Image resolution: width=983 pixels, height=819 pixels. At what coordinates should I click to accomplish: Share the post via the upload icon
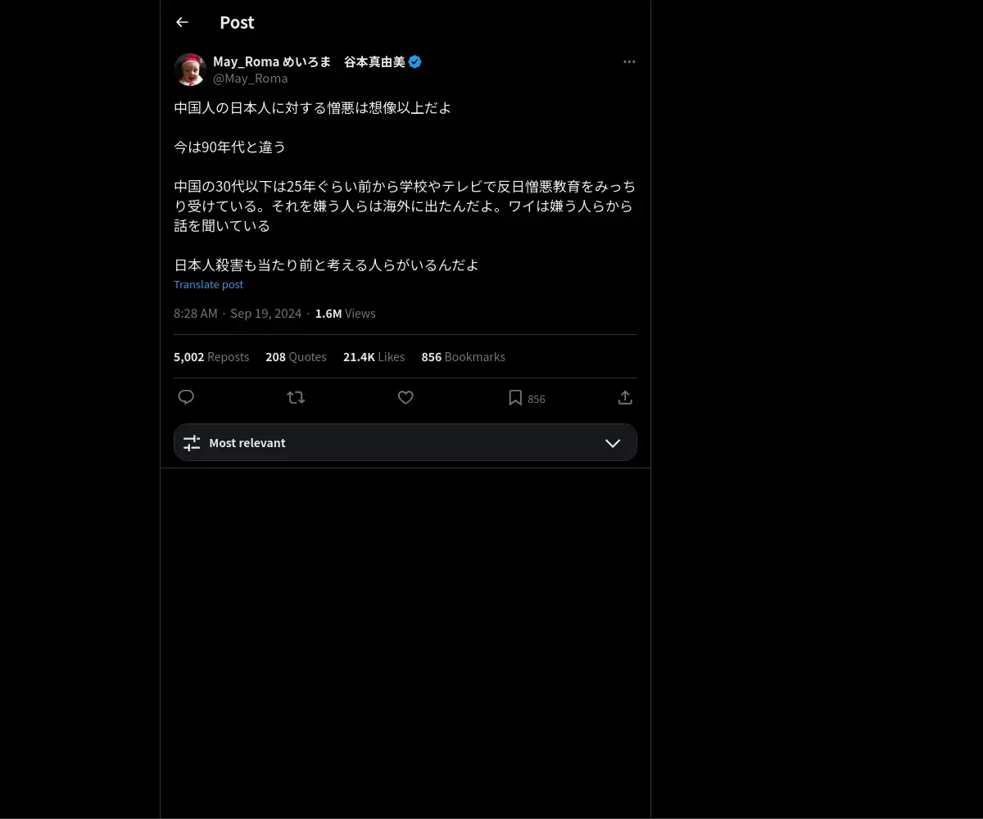625,397
